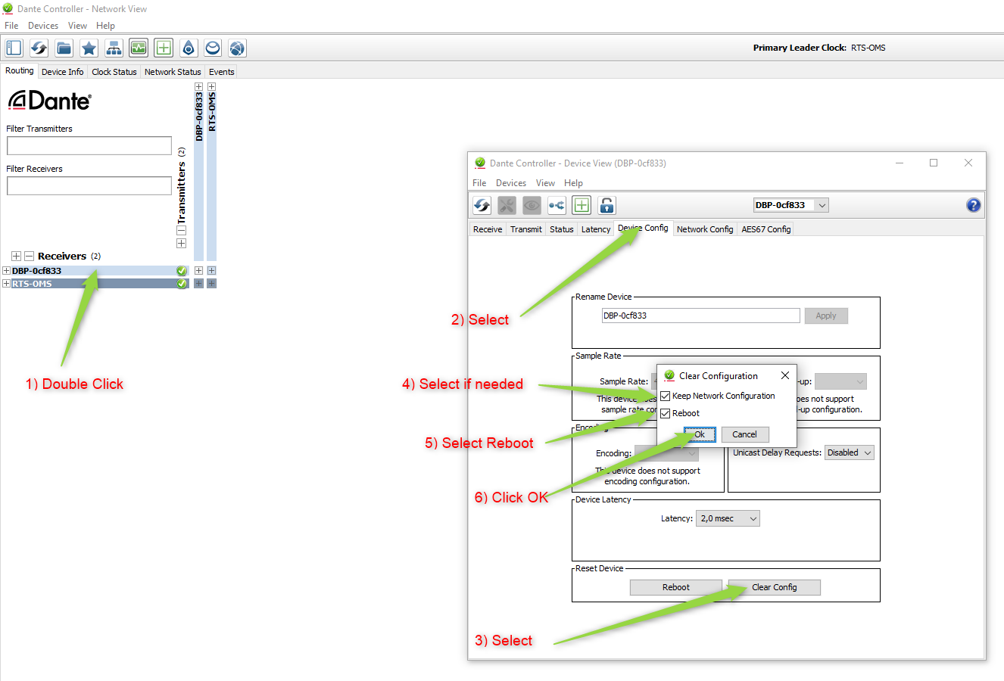Screen dimensions: 1004x681
Task: Click the globe icon in main toolbar
Action: click(x=237, y=48)
